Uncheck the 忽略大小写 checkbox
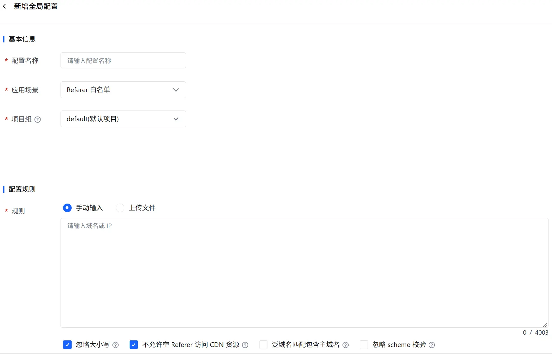Viewport: 552px width, 354px height. pyautogui.click(x=67, y=345)
